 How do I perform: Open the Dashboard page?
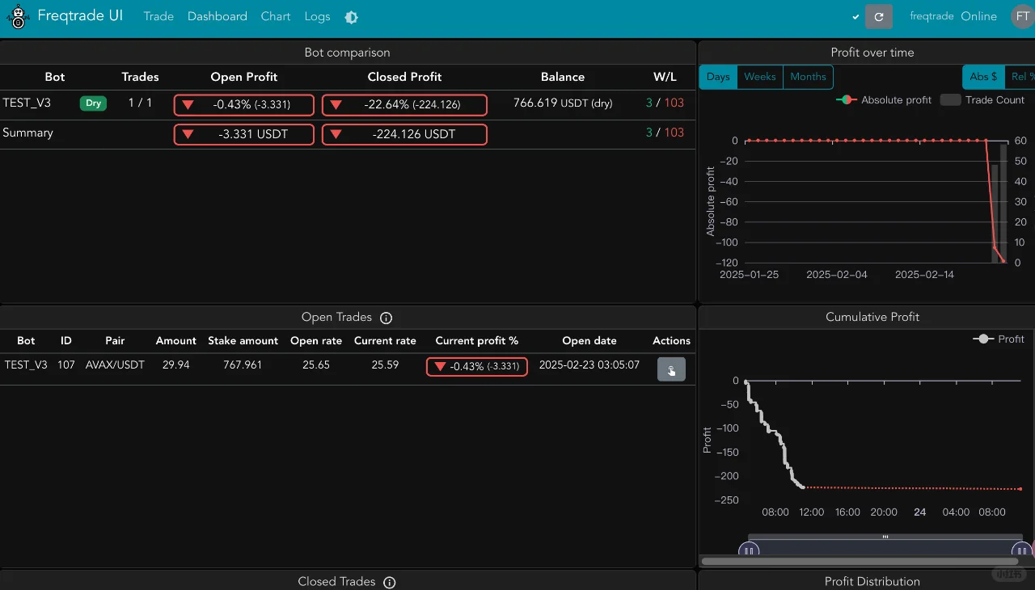point(218,17)
